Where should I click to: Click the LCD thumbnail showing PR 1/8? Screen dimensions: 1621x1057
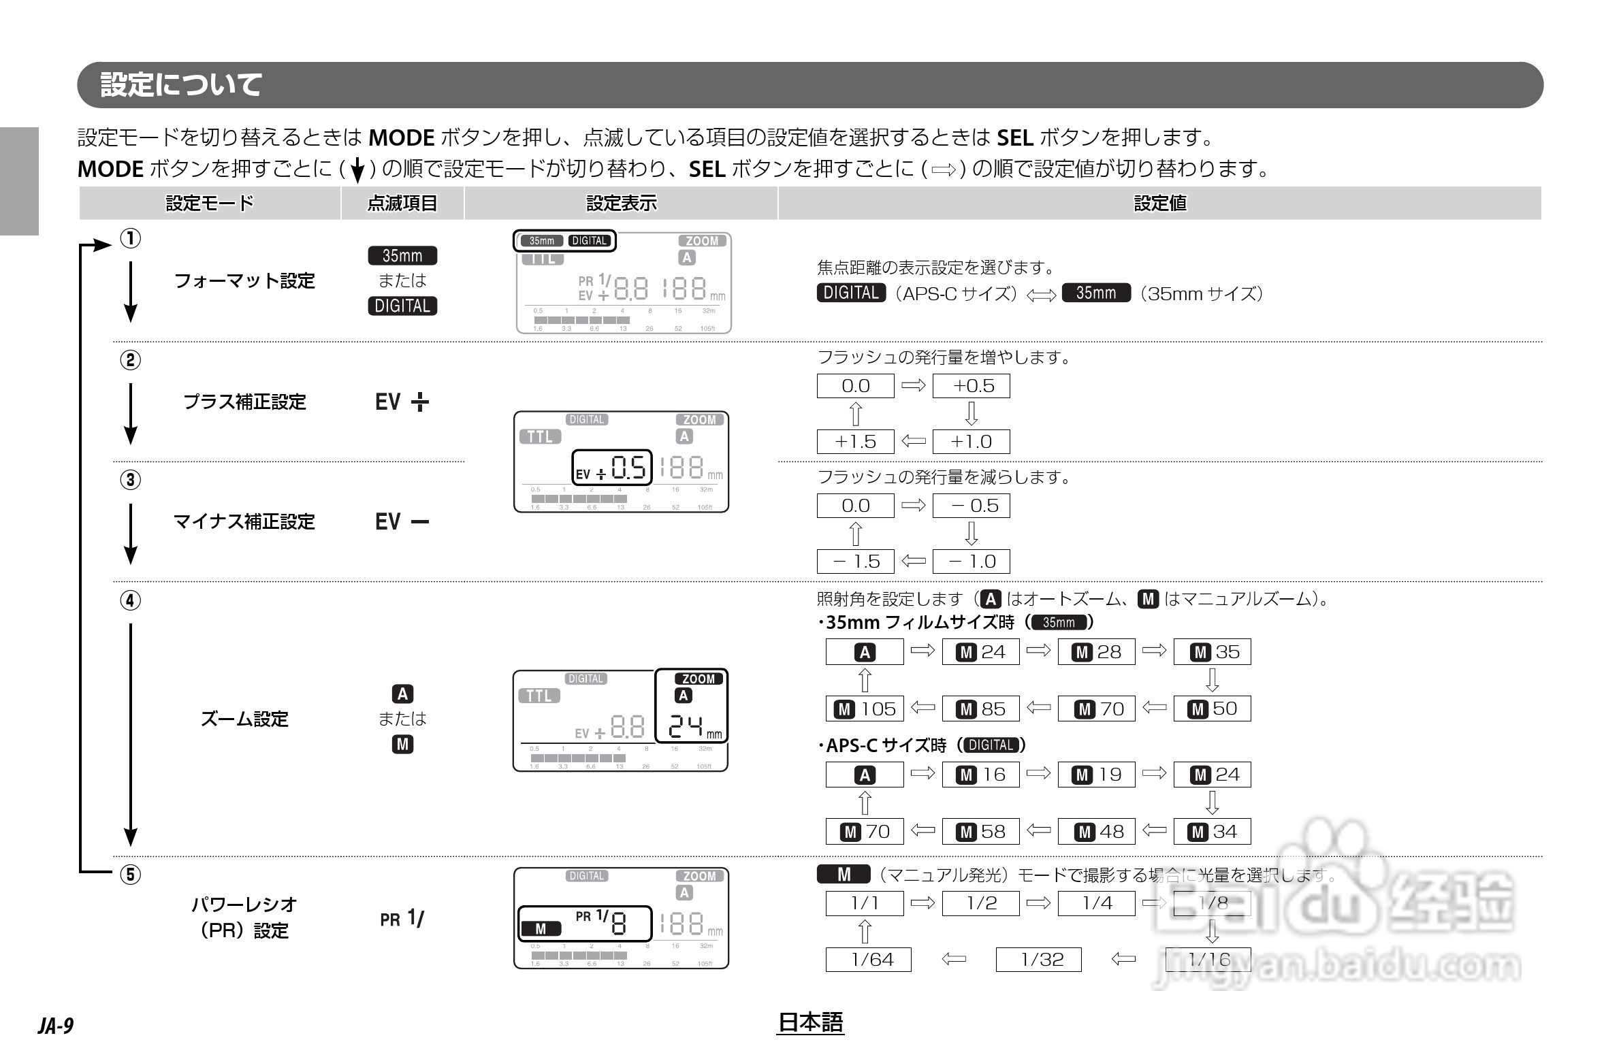[x=620, y=918]
